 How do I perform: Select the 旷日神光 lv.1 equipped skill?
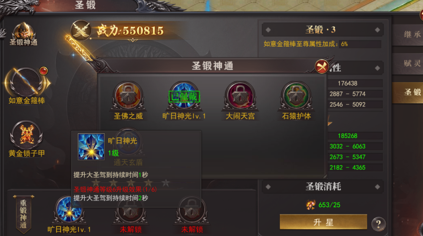point(184,96)
